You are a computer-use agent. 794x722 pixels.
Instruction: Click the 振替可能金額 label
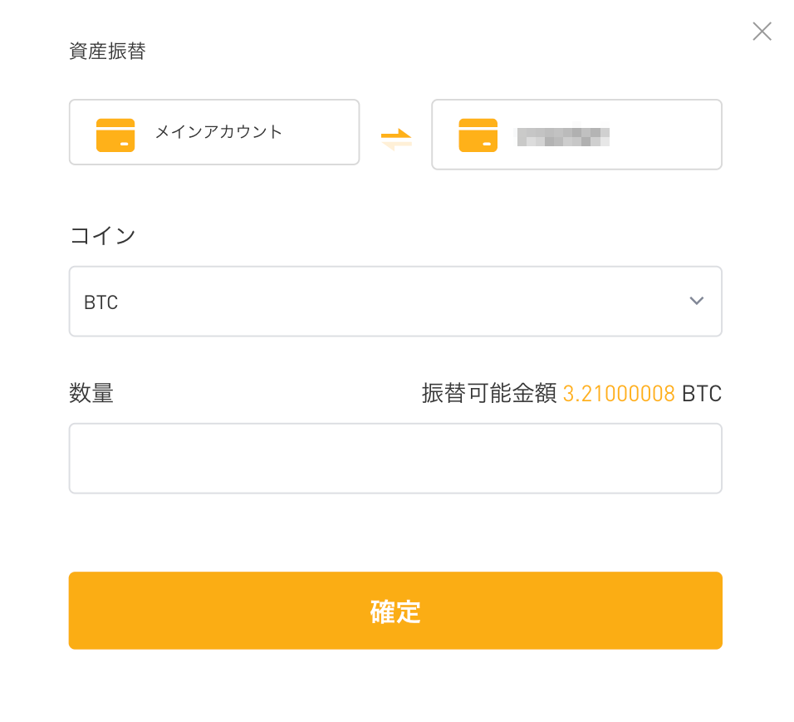coord(489,394)
